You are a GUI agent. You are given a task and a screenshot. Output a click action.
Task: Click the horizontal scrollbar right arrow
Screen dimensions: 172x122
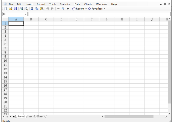(166, 117)
